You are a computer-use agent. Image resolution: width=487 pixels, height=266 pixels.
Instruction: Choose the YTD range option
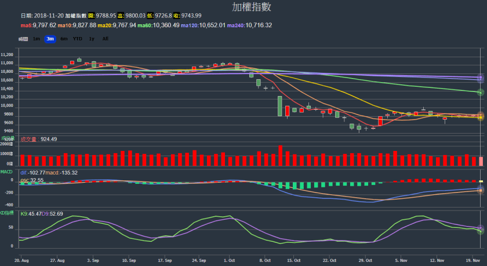coord(77,39)
